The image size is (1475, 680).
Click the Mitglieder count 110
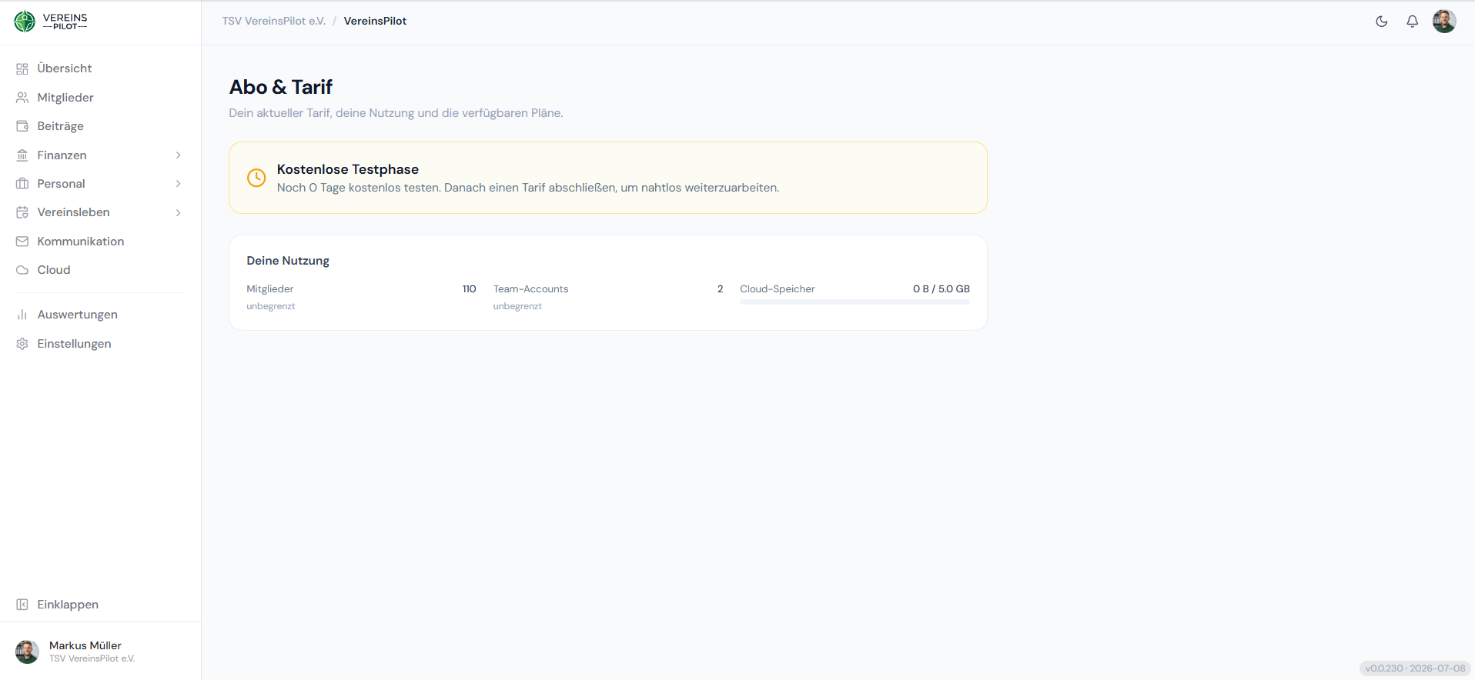tap(470, 289)
